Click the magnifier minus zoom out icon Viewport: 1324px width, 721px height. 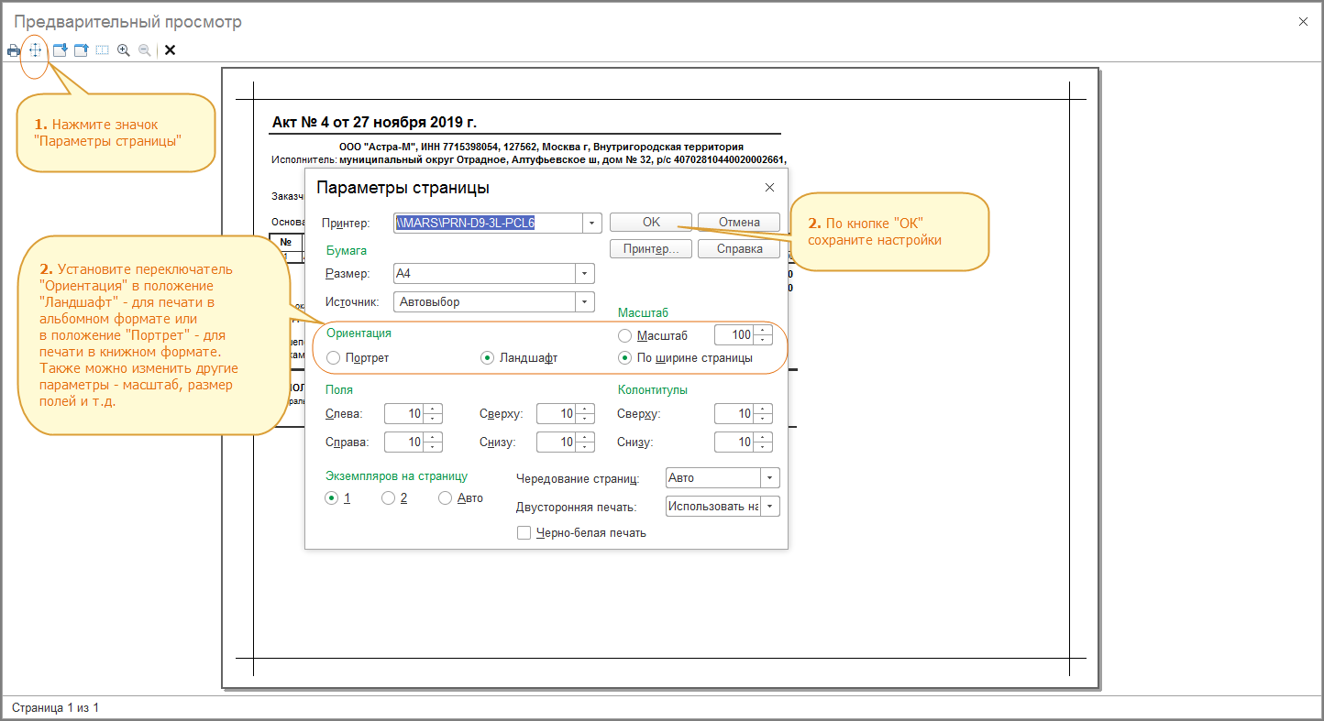pyautogui.click(x=145, y=50)
